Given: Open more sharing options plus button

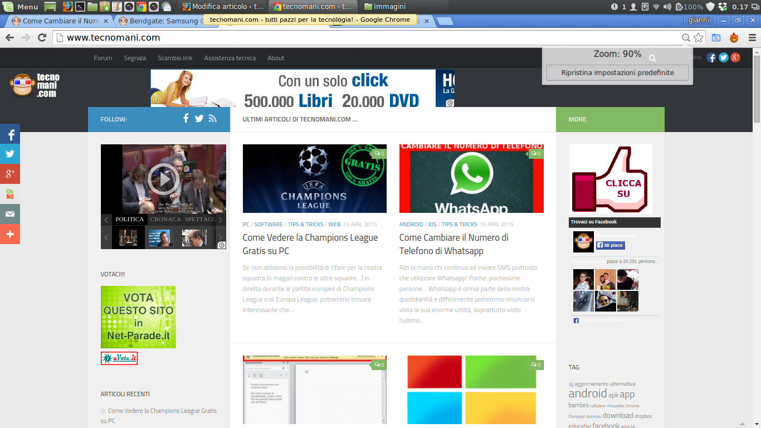Looking at the screenshot, I should click(x=10, y=234).
